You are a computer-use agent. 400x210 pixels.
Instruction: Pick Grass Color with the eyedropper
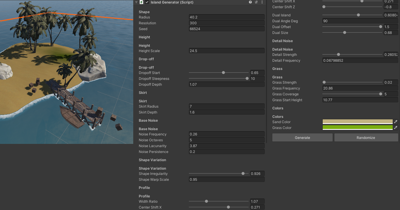pyautogui.click(x=396, y=128)
